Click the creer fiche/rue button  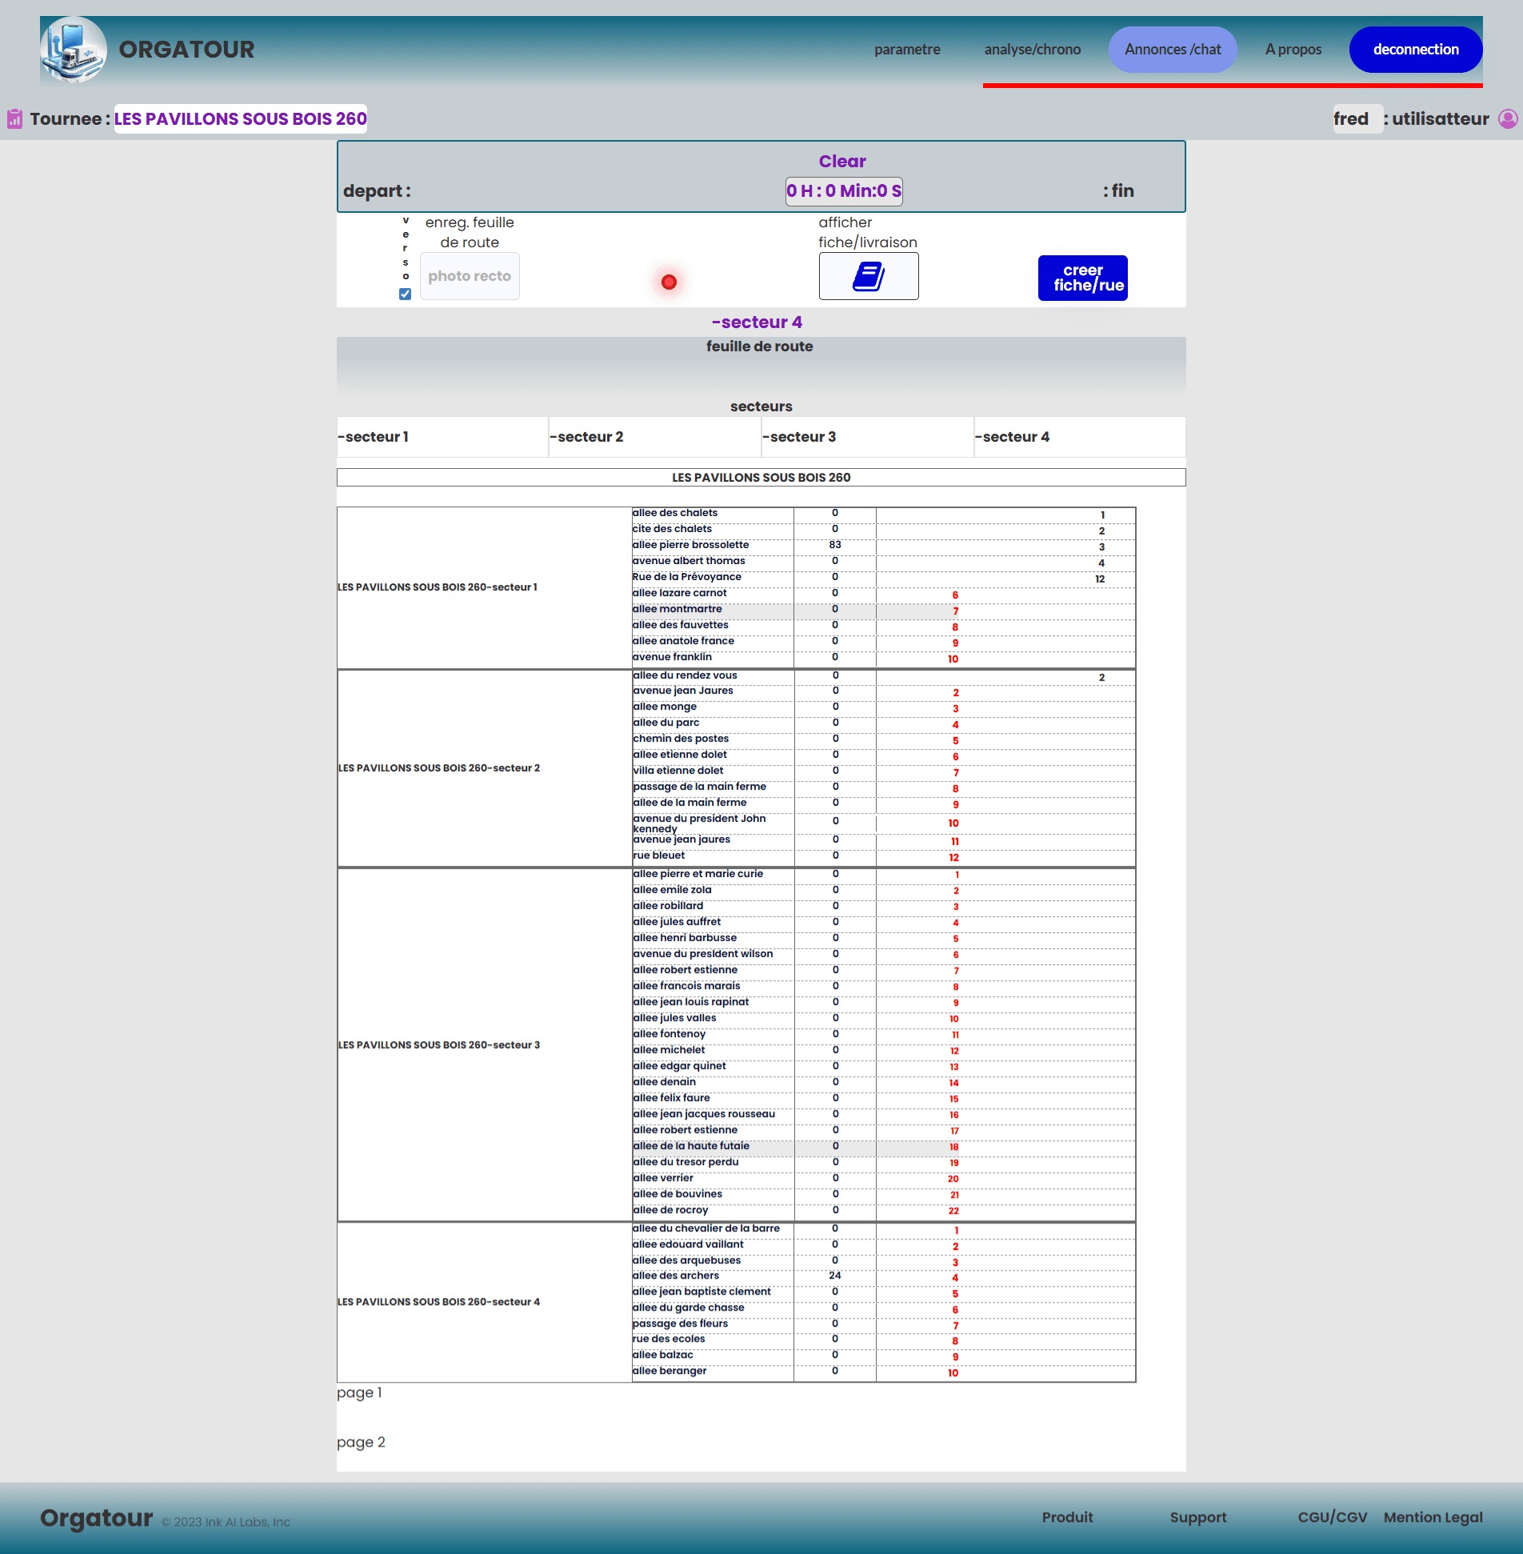pyautogui.click(x=1082, y=278)
